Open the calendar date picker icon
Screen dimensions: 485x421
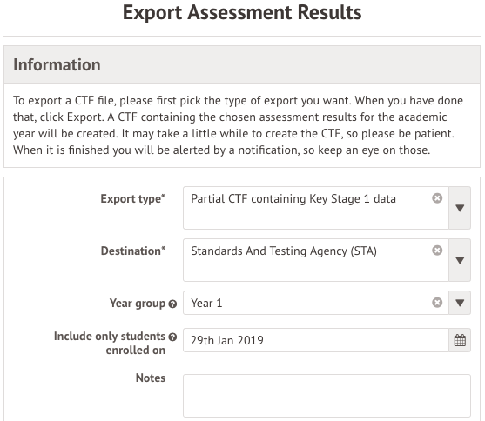[x=460, y=340]
